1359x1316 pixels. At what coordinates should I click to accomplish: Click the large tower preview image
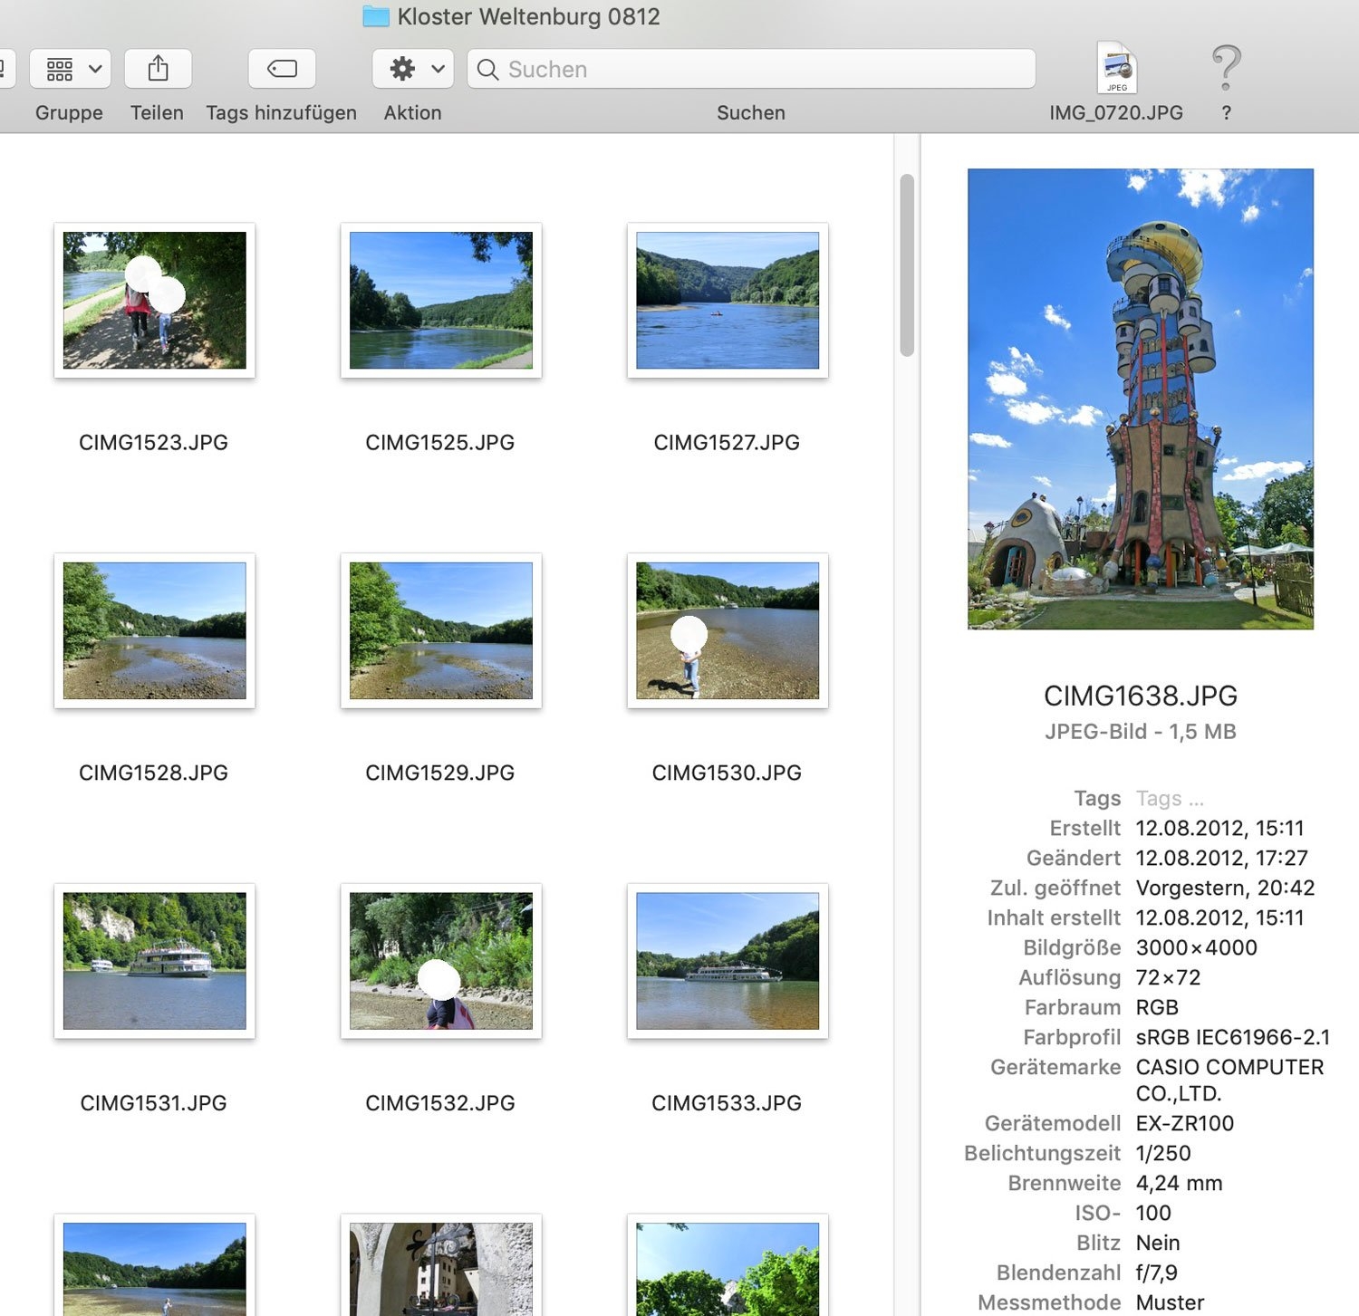point(1140,399)
